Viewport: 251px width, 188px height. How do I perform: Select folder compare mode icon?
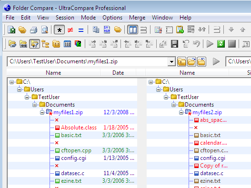point(118,30)
